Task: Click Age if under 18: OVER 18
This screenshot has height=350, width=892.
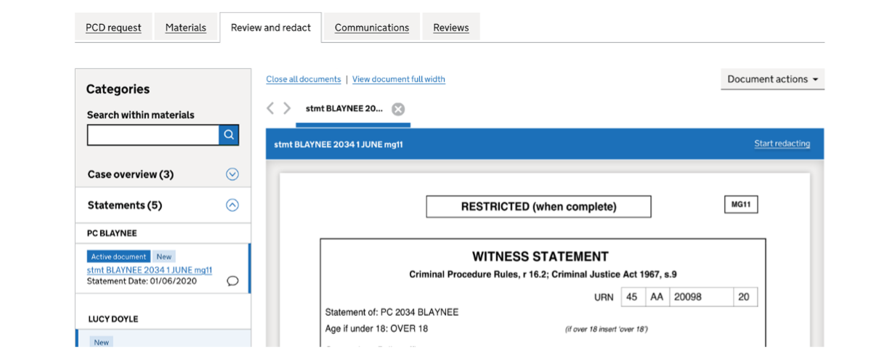Action: (x=376, y=328)
